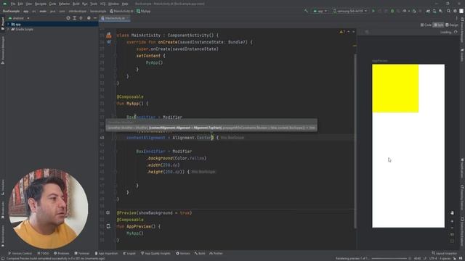Click the Profile app icon
The height and width of the screenshot is (261, 465).
[x=405, y=11]
